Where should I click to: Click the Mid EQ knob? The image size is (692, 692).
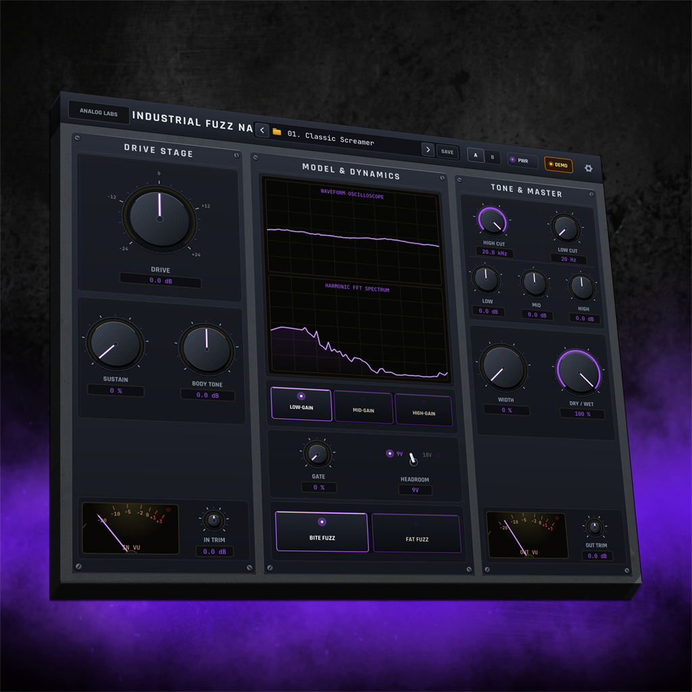tap(535, 283)
